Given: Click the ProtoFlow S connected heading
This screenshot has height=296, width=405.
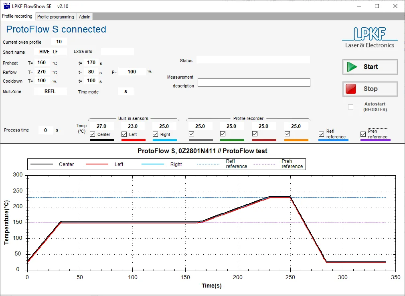Looking at the screenshot, I should [x=56, y=29].
